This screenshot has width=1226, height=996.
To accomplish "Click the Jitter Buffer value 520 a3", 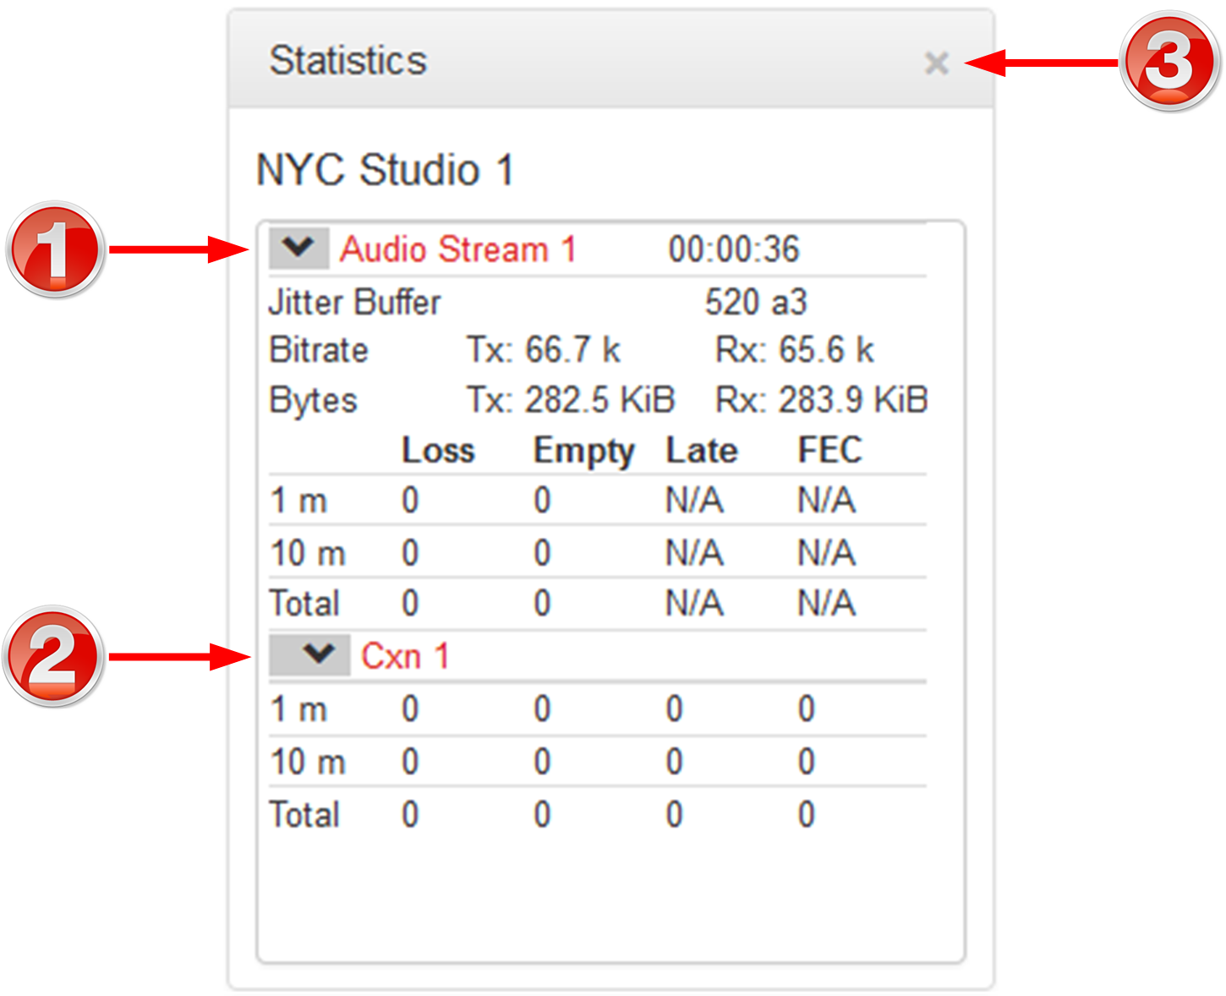I will tap(756, 302).
